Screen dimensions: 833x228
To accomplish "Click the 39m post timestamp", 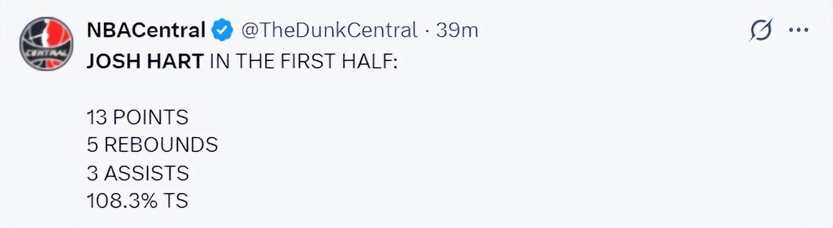I will coord(457,29).
